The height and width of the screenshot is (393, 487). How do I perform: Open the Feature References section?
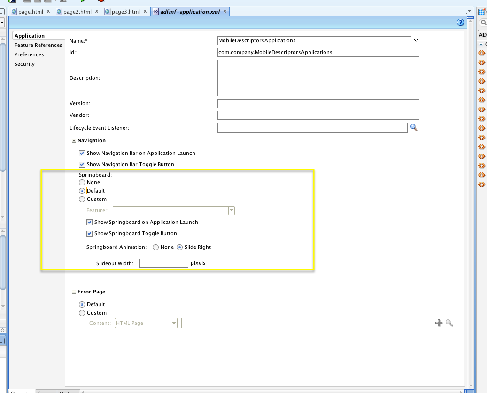click(x=39, y=45)
